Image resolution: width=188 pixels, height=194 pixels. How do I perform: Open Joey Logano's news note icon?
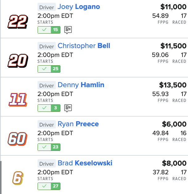(x=68, y=30)
